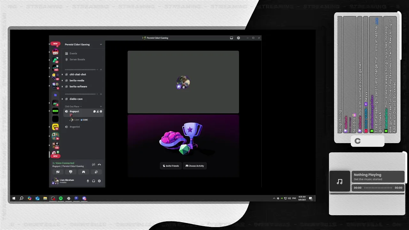Image resolution: width=409 pixels, height=230 pixels.
Task: Open the Events calendar entry
Action: (73, 53)
